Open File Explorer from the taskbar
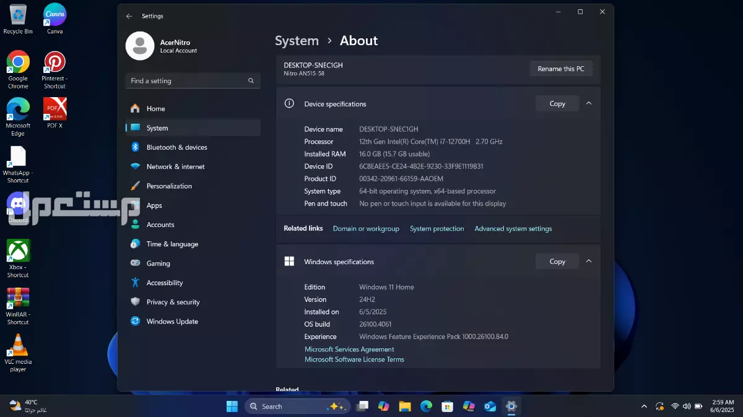Screen dimensions: 743x417 coord(405,406)
